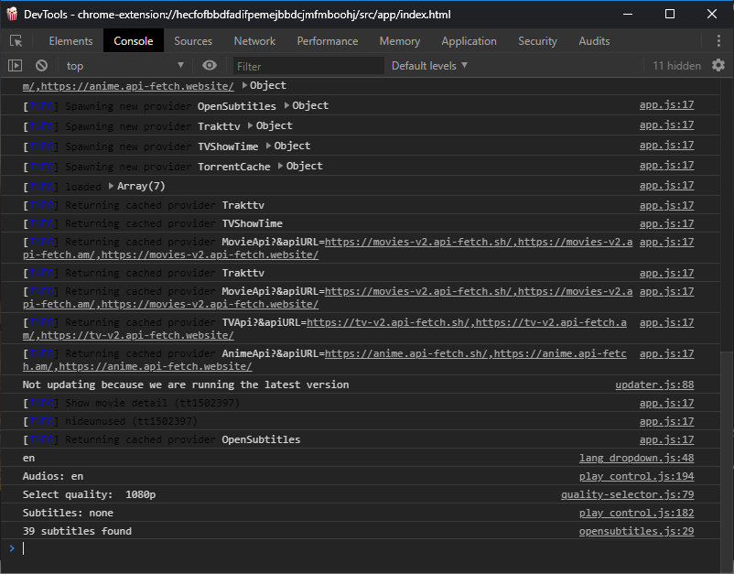Open play_control.js:182 source link
The width and height of the screenshot is (734, 574).
tap(637, 513)
